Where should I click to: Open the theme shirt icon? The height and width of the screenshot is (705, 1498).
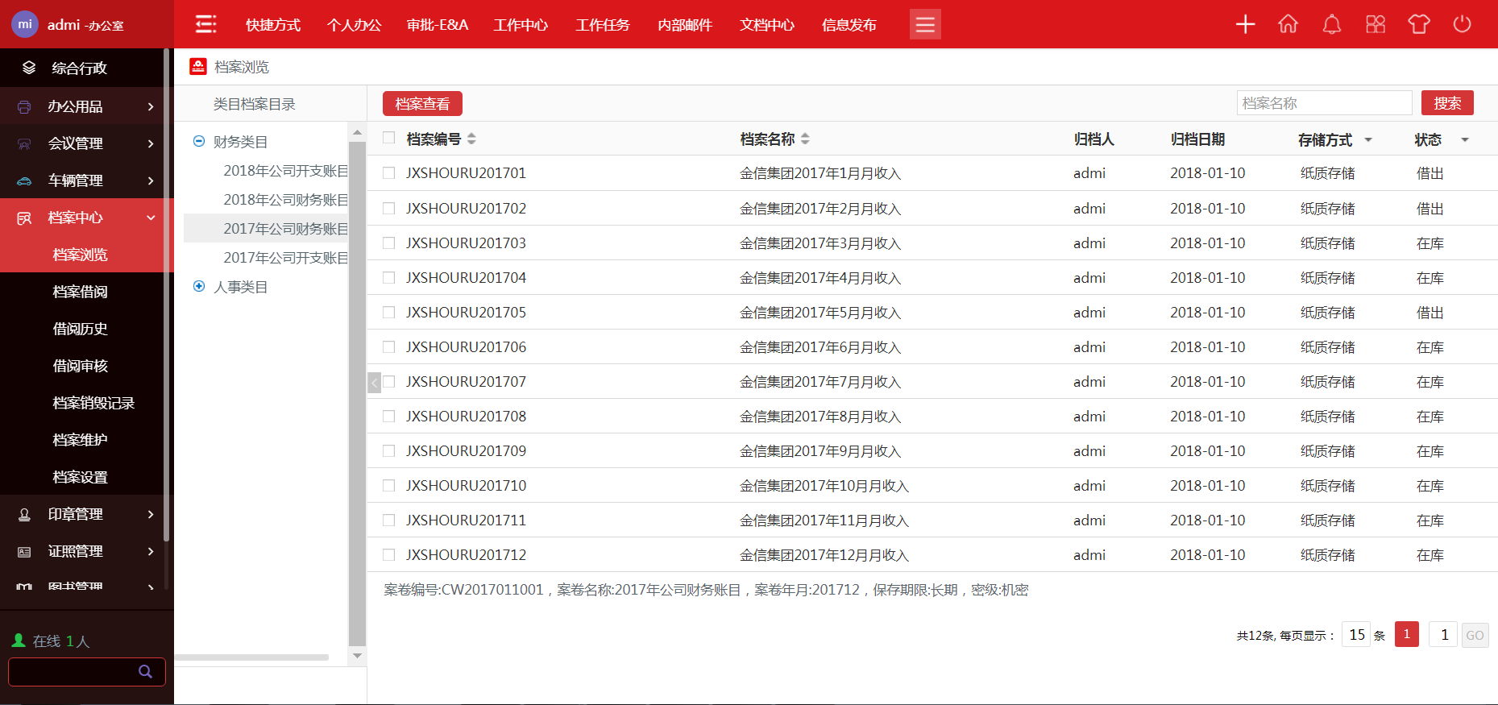tap(1418, 24)
